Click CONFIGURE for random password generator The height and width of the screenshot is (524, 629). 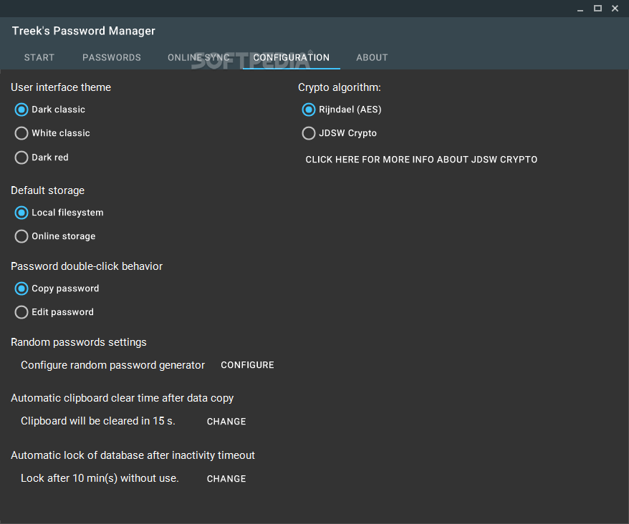tap(247, 365)
